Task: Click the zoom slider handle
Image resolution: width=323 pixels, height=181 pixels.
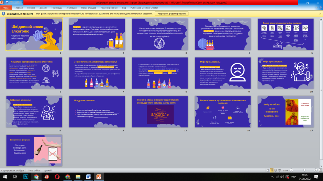Action: point(305,170)
